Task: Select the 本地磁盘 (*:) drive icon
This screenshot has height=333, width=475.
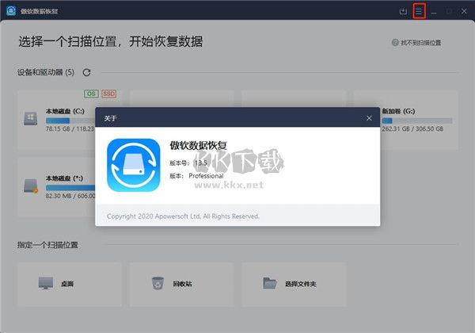Action: coord(31,186)
